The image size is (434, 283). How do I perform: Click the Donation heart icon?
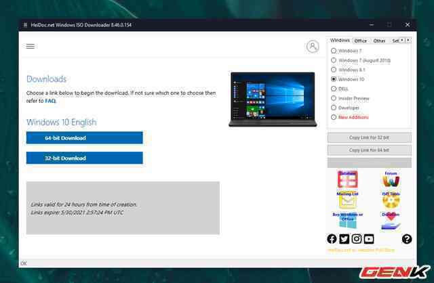[x=391, y=221]
